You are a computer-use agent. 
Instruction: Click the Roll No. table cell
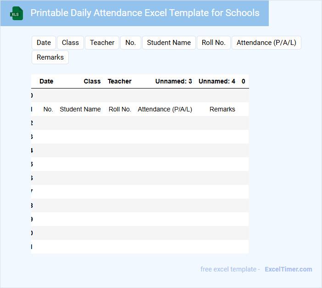click(120, 109)
